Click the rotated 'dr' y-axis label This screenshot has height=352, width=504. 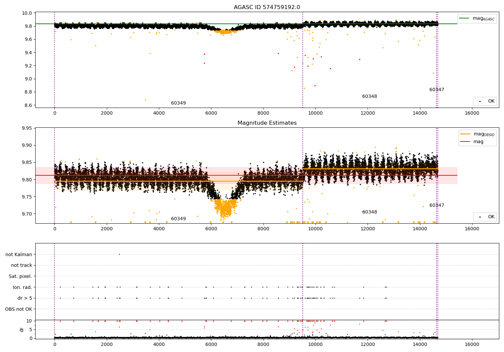pyautogui.click(x=22, y=330)
